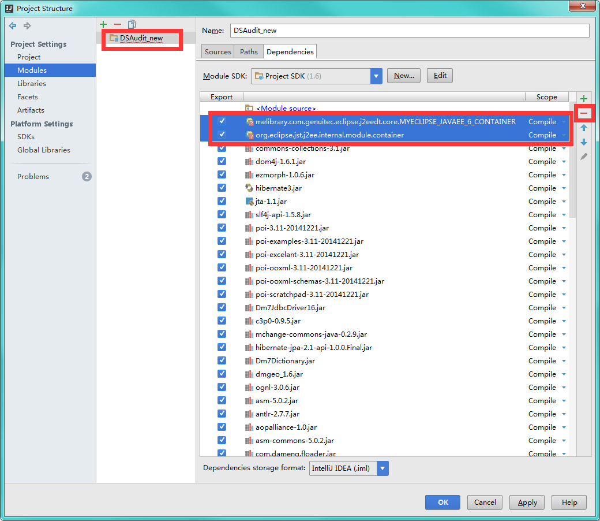Click the Help button
Viewport: 600px width, 521px height.
pyautogui.click(x=569, y=503)
